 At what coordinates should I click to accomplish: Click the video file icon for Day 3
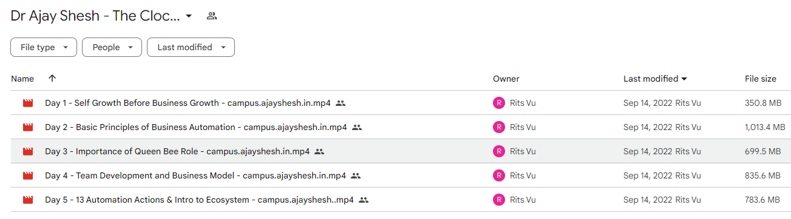click(x=27, y=151)
